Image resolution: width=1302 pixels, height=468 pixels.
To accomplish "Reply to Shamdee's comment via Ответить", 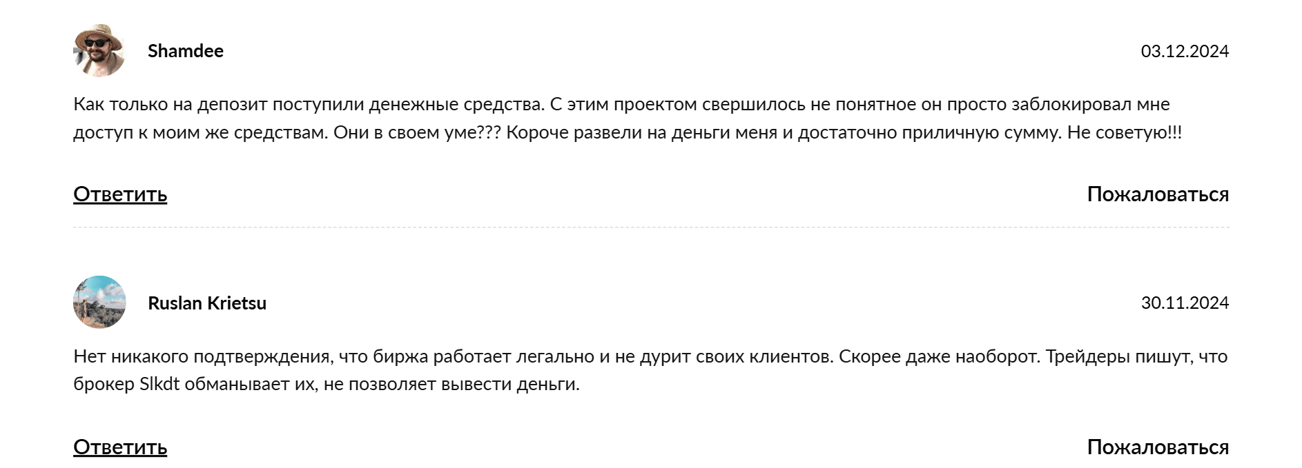I will [120, 194].
